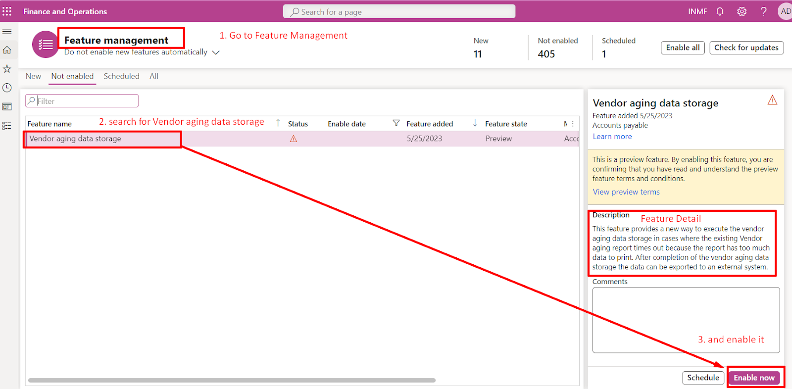Screen dimensions: 792x389
Task: Expand the navigation pane hamburger
Action: tap(7, 31)
